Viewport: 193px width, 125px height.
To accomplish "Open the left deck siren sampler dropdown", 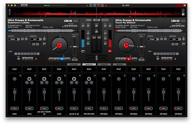I will point(36,39).
